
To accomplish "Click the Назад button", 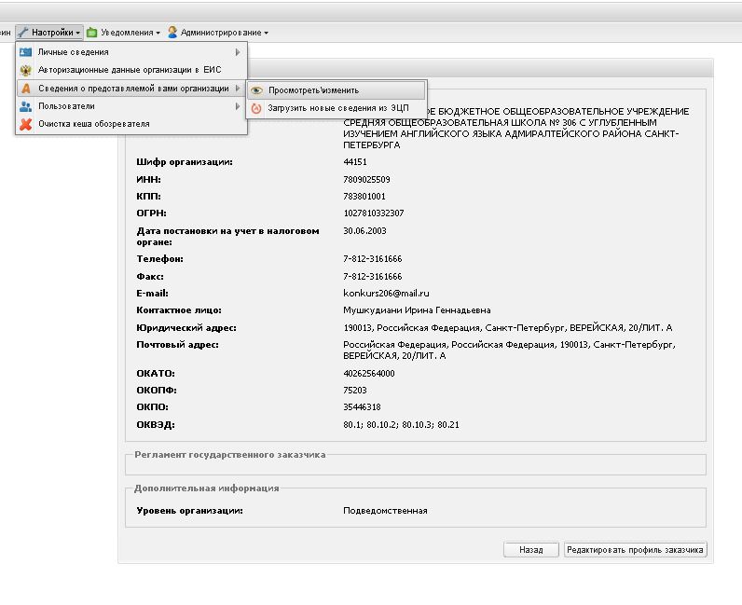I will [531, 550].
